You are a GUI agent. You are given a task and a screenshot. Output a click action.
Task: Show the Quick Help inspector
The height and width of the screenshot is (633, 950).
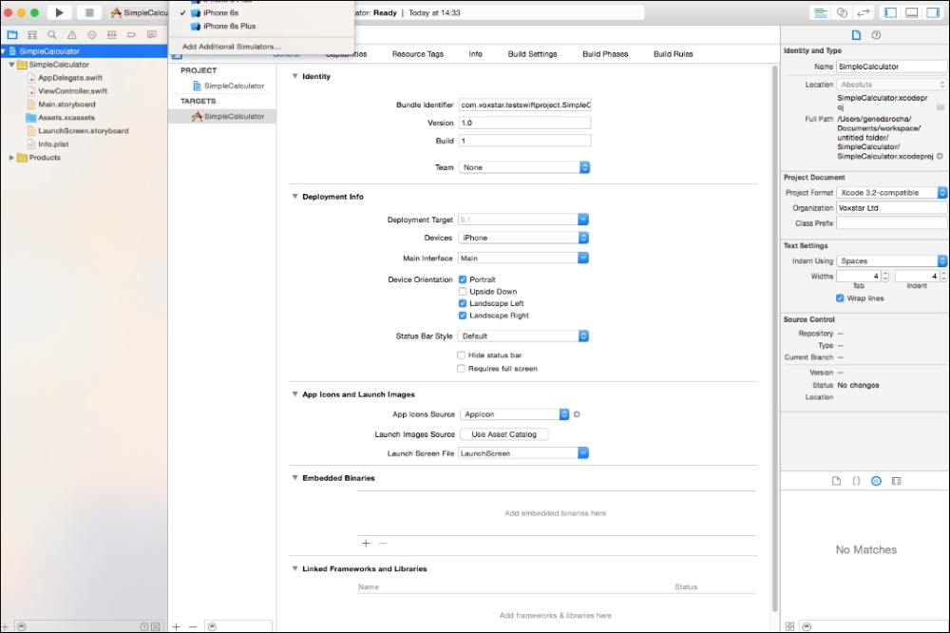876,34
